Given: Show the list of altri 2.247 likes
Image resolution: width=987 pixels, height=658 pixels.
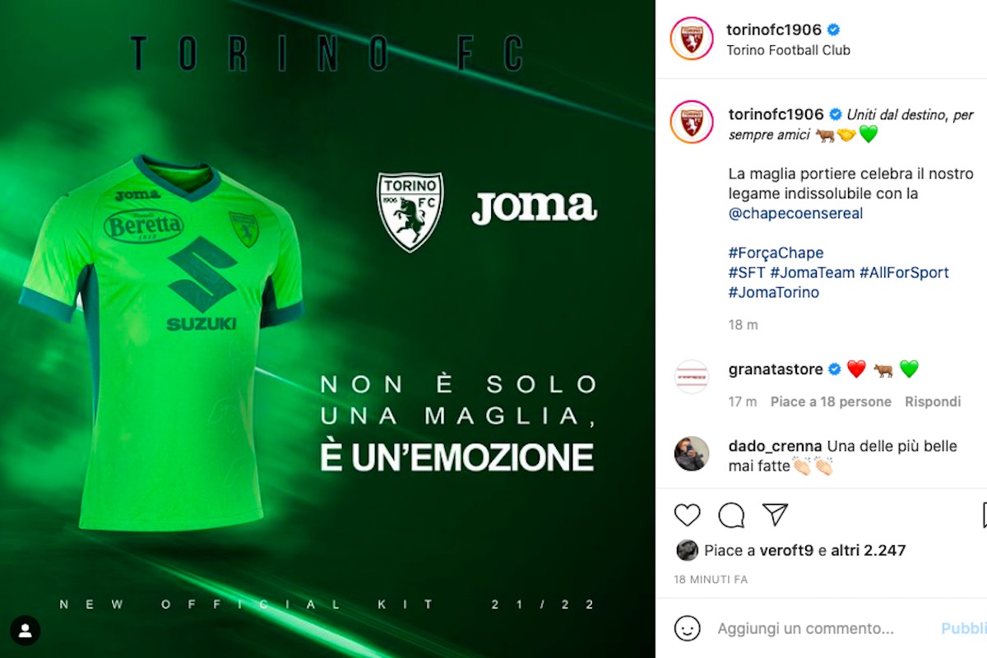Looking at the screenshot, I should 868,550.
